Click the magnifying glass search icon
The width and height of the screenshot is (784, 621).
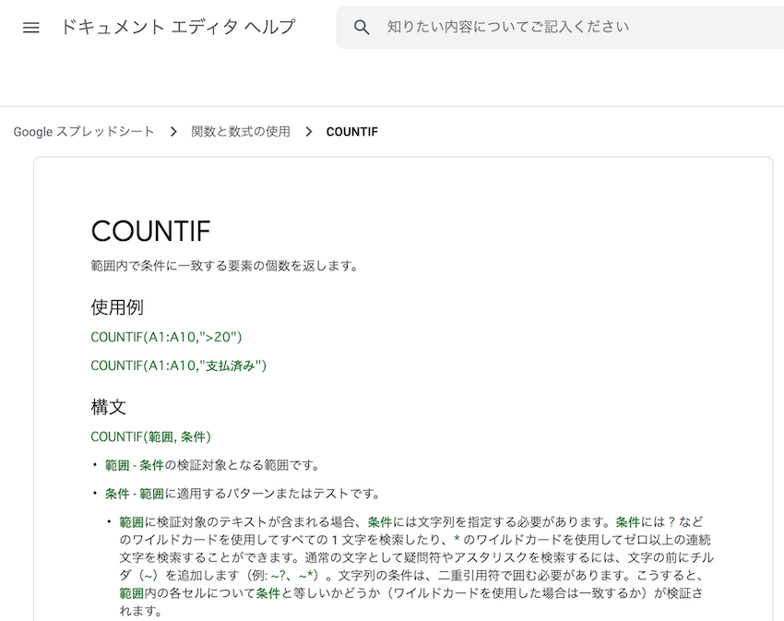tap(362, 28)
